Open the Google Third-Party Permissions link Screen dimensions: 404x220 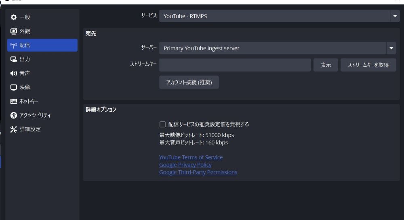click(x=198, y=172)
